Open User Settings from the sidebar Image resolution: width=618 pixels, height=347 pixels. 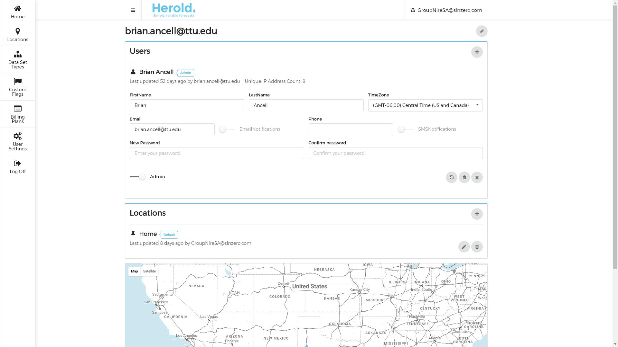(x=18, y=141)
